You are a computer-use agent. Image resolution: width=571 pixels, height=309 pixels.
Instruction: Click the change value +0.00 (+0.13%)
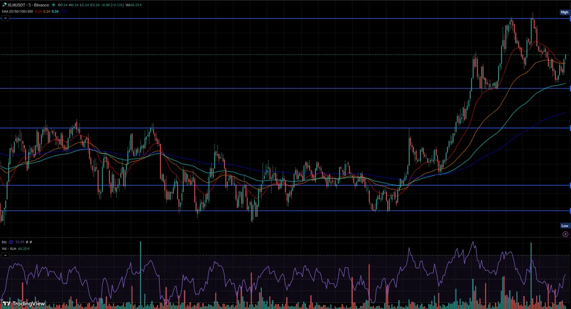coord(112,5)
